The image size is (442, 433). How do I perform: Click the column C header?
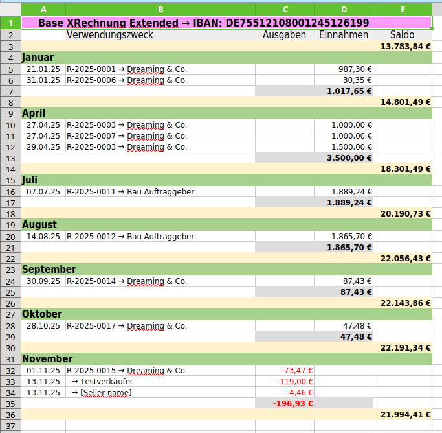coord(284,10)
